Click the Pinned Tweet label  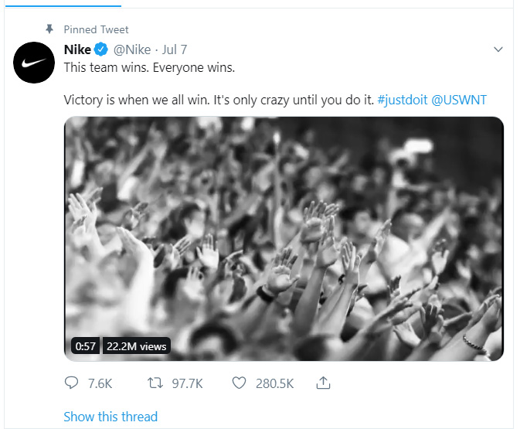pyautogui.click(x=97, y=29)
